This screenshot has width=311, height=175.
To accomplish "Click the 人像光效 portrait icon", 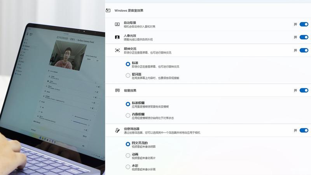I will (117, 37).
